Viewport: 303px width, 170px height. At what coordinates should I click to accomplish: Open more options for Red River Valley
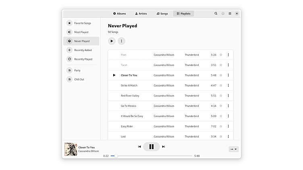(x=228, y=96)
